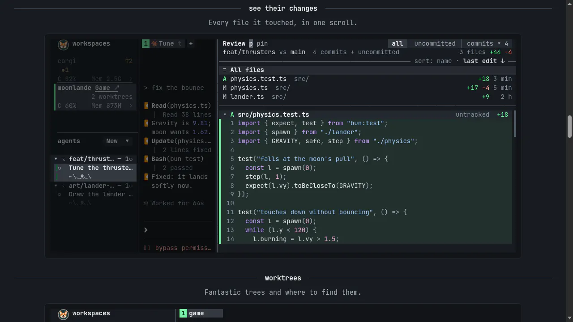Image resolution: width=573 pixels, height=322 pixels.
Task: Open the commits dropdown
Action: [487, 43]
